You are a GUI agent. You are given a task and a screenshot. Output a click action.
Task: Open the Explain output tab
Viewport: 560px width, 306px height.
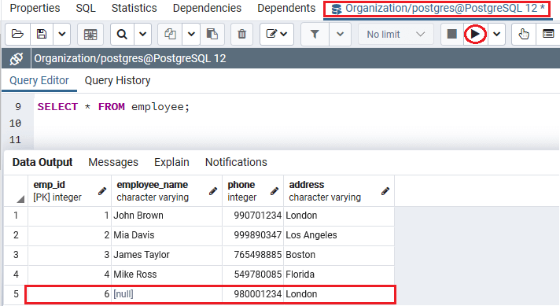171,163
